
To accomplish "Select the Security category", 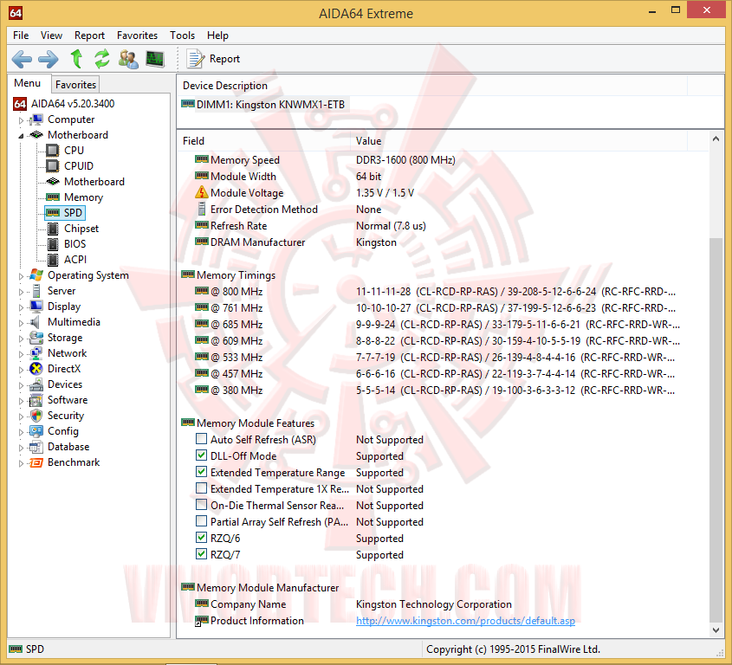I will pyautogui.click(x=65, y=416).
